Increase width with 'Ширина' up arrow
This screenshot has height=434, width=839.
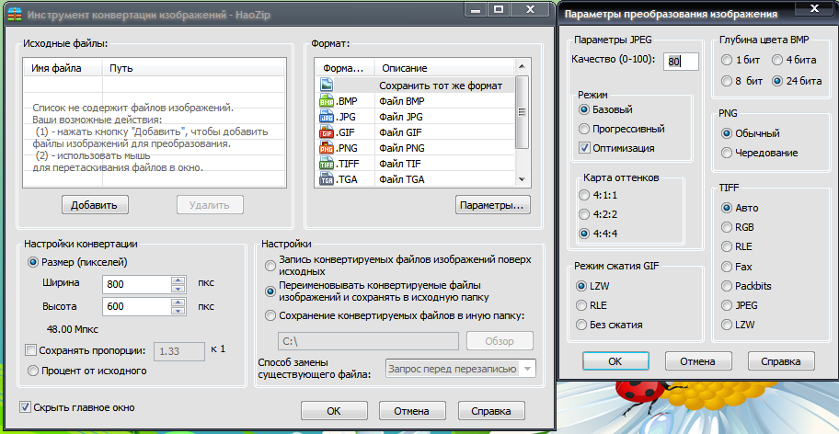pos(178,280)
